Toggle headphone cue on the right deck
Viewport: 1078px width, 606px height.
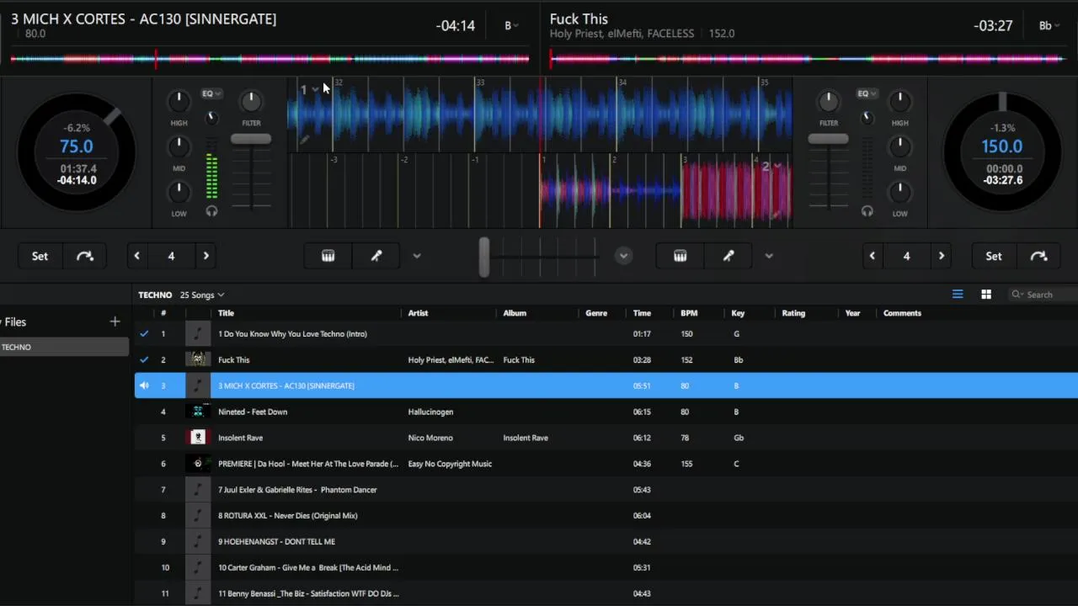867,211
